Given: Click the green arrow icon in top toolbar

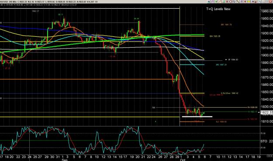Looking at the screenshot, I should click(216, 2).
